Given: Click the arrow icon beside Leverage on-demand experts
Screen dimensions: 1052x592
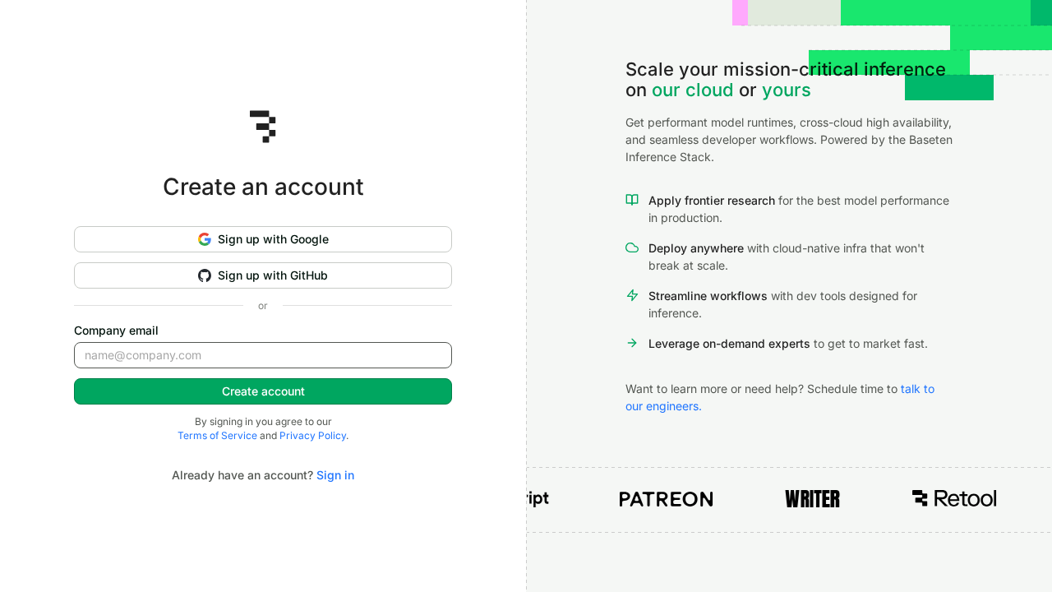Looking at the screenshot, I should [632, 343].
